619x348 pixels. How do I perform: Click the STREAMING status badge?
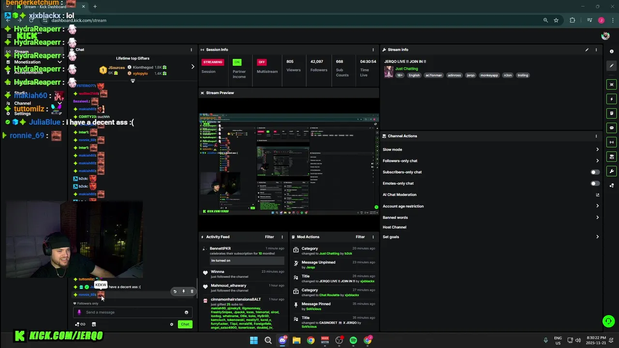213,62
